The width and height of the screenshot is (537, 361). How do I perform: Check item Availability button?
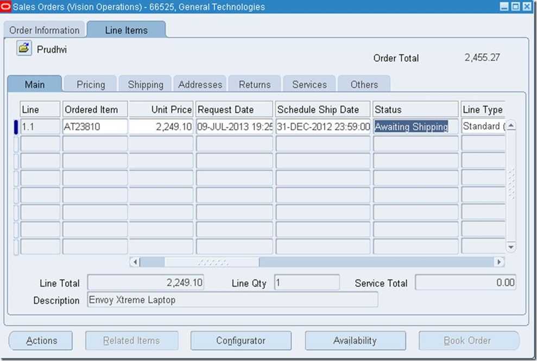tap(355, 340)
